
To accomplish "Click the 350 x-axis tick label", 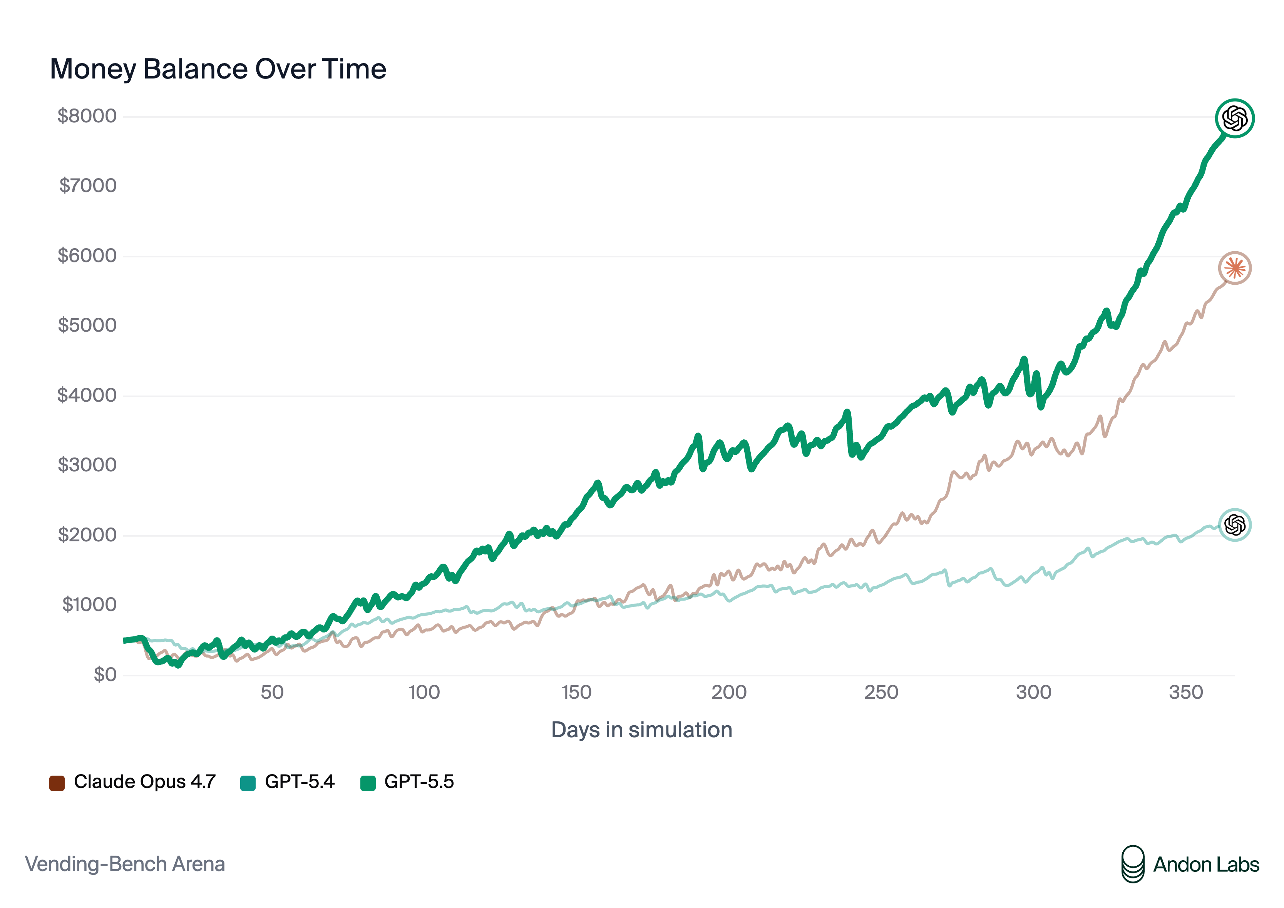I will pos(1185,692).
